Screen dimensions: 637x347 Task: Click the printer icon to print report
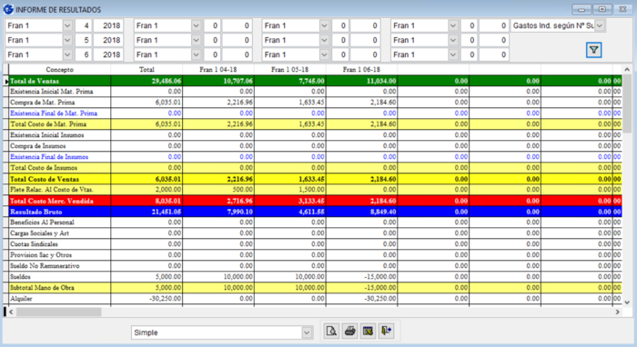click(349, 332)
